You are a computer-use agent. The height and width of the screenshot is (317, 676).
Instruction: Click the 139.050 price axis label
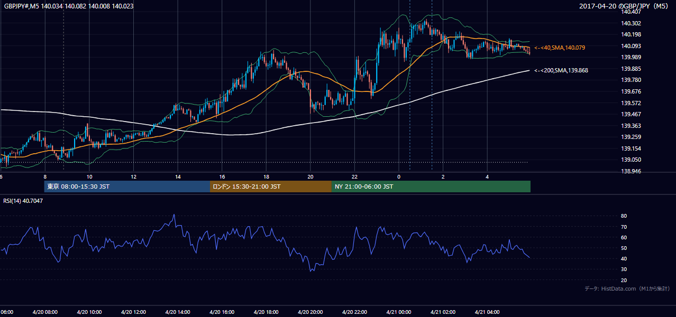[630, 160]
